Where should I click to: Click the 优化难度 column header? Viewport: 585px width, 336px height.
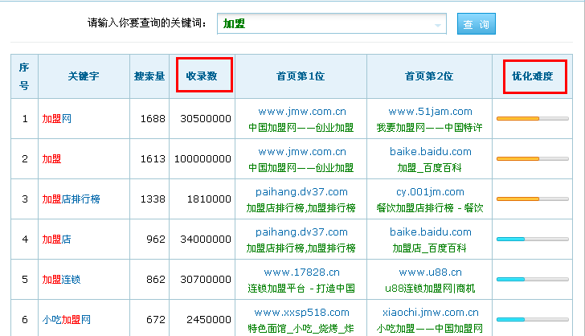coord(533,76)
